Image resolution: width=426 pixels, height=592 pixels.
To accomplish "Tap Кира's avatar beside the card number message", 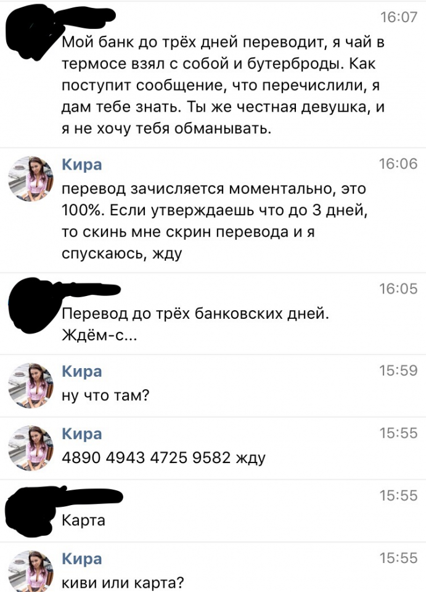I will (x=31, y=448).
